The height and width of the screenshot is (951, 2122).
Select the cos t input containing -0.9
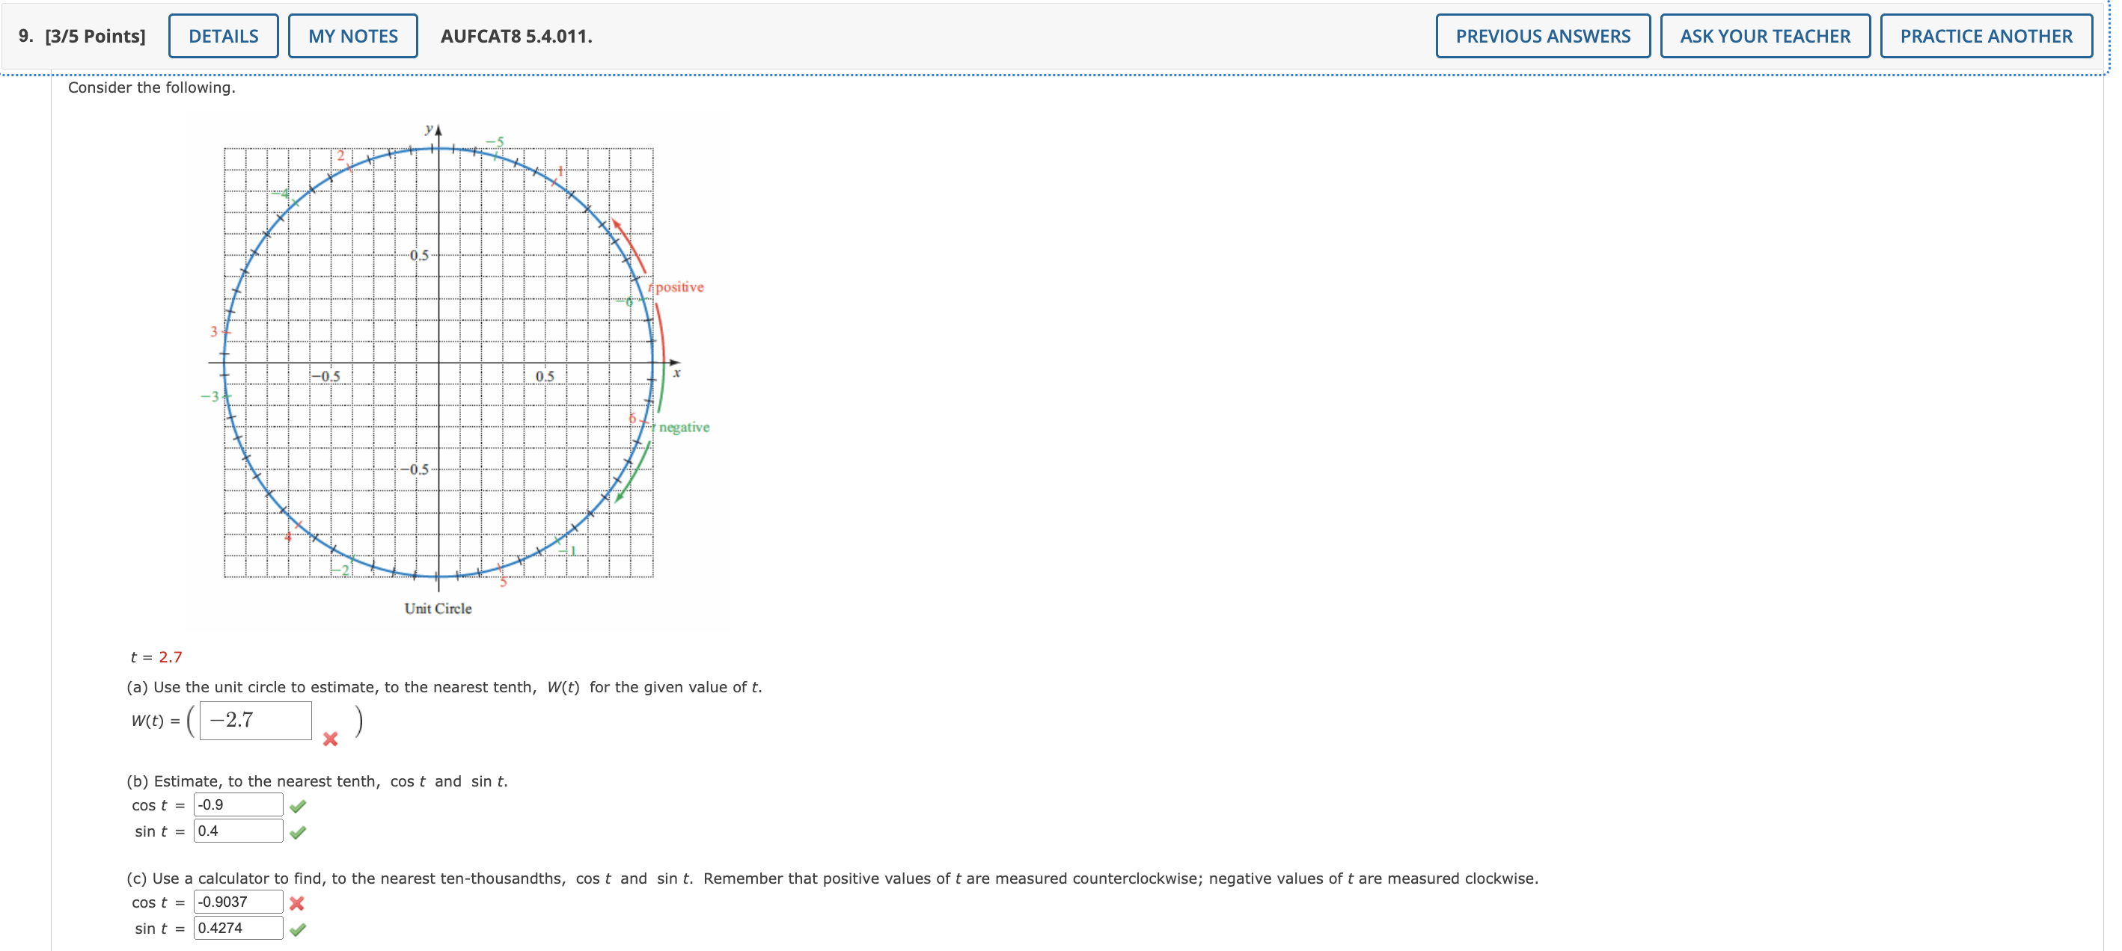[237, 804]
